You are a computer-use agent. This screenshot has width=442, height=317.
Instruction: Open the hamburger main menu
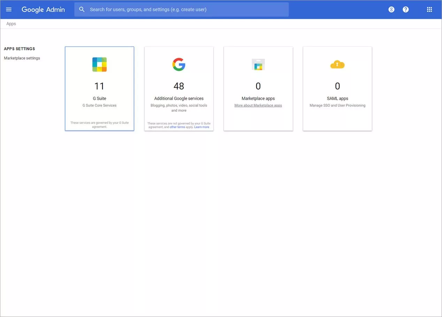click(x=9, y=9)
